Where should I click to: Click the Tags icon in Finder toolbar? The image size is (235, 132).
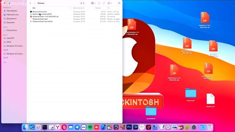tap(104, 3)
